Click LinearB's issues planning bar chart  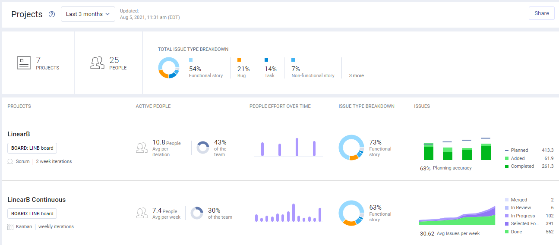click(x=457, y=149)
